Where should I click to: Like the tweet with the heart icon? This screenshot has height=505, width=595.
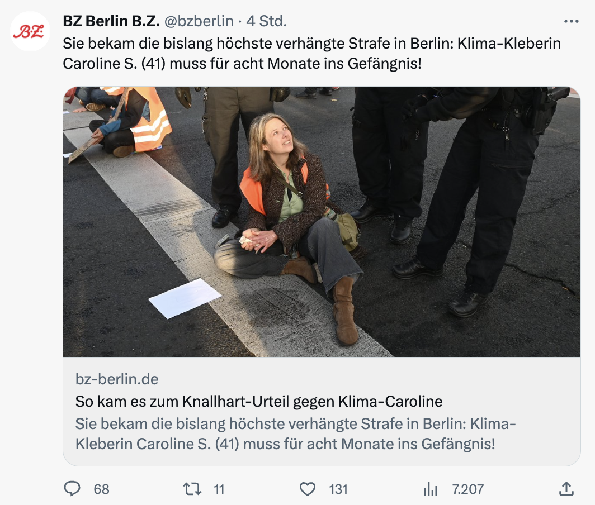pos(308,489)
